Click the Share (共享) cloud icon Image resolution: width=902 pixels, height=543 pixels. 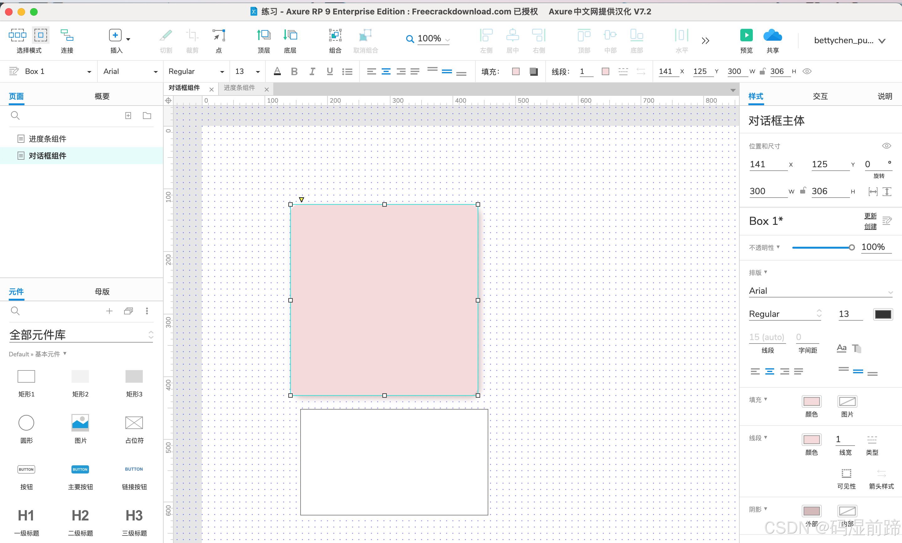pyautogui.click(x=773, y=35)
